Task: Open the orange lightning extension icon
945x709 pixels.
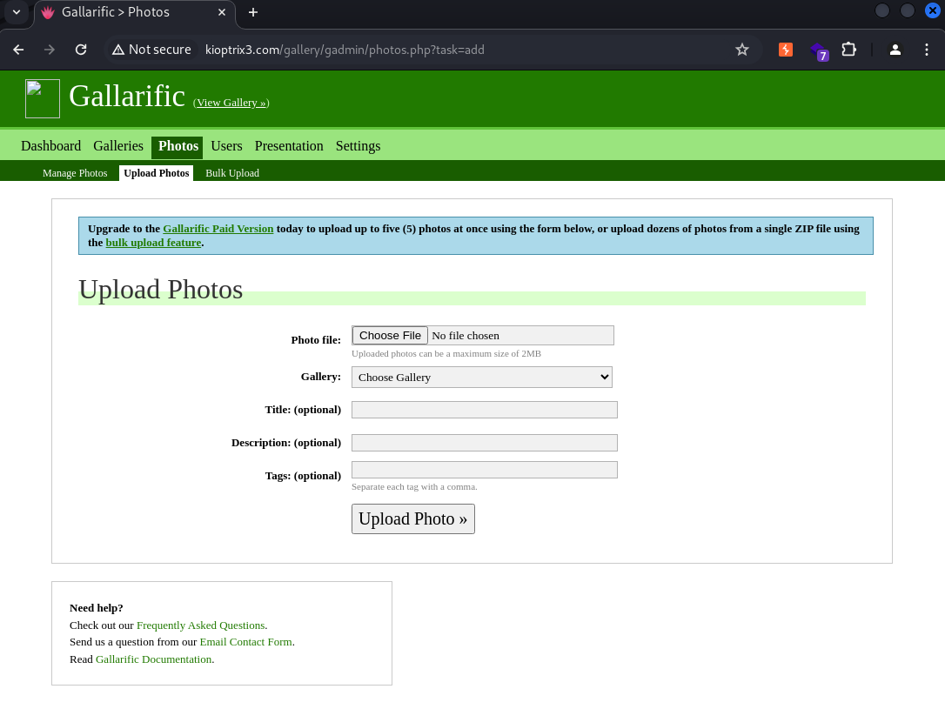Action: click(785, 50)
